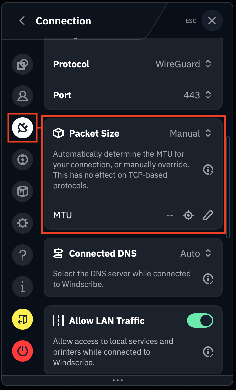Log out using the yellow door icon
236x390 pixels.
click(22, 319)
